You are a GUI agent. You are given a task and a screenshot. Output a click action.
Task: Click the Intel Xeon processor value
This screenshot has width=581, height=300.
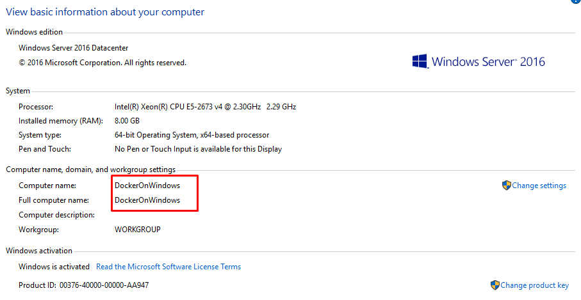[205, 107]
